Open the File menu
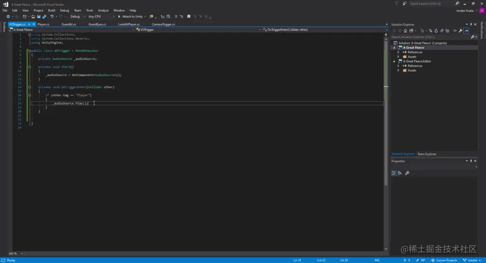 (5, 10)
